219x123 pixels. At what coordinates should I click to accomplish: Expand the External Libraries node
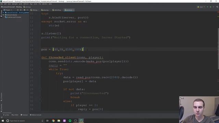[3, 15]
